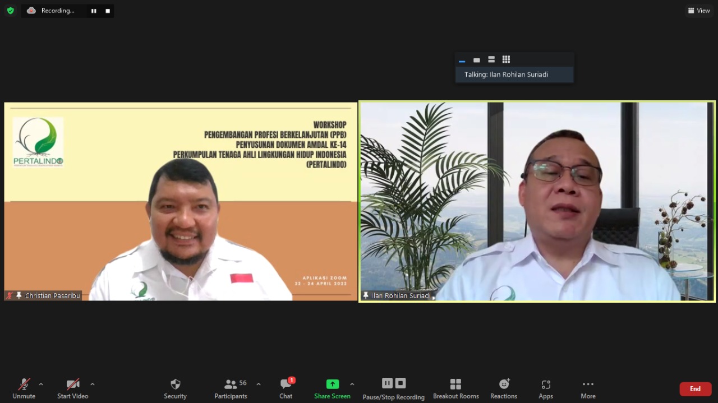Pause recording from the top recording indicator
Viewport: 718px width, 403px height.
click(94, 11)
